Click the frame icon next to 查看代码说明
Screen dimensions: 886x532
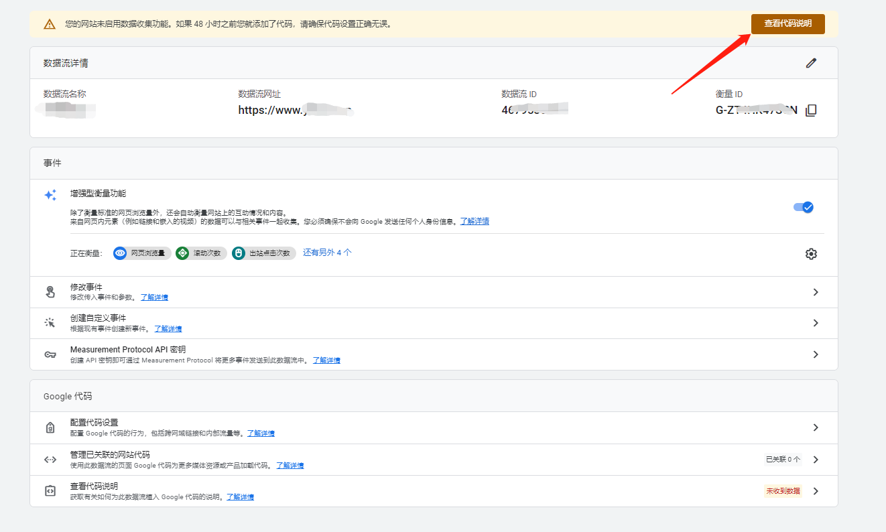pyautogui.click(x=50, y=490)
